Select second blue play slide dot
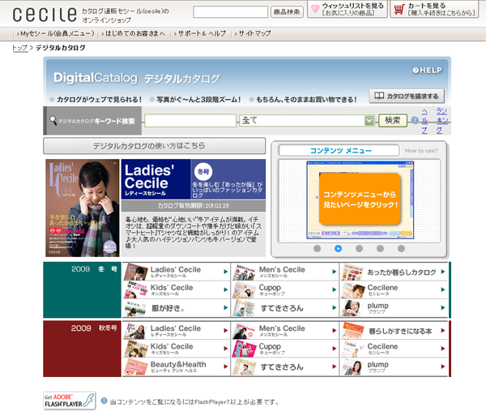The width and height of the screenshot is (486, 416). coord(338,248)
